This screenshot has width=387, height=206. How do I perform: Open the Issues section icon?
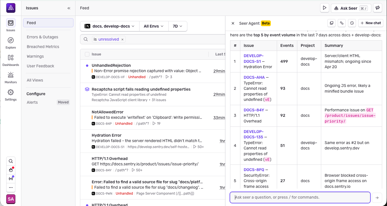11,23
